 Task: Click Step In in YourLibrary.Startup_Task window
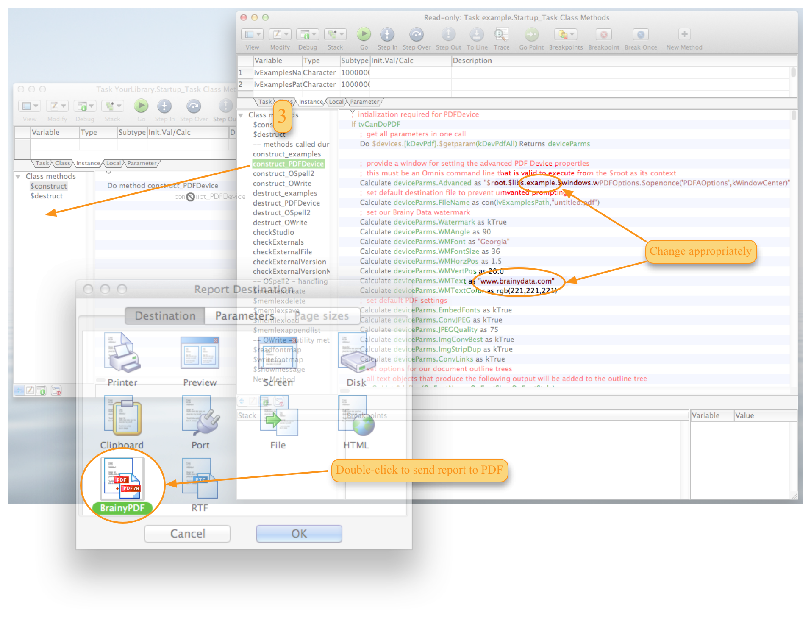pos(164,106)
